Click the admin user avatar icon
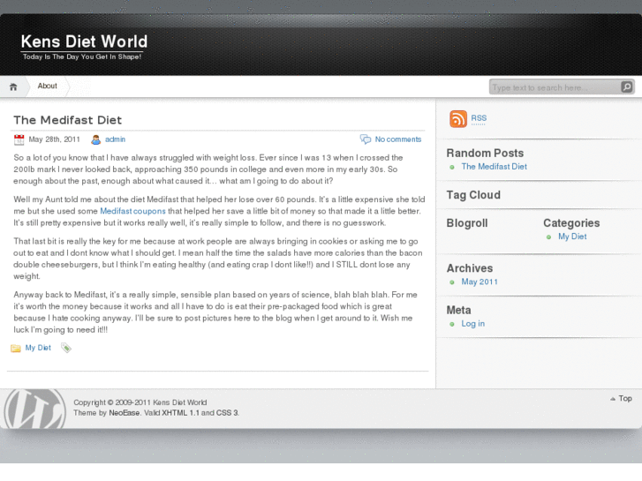The width and height of the screenshot is (642, 481). coord(95,139)
